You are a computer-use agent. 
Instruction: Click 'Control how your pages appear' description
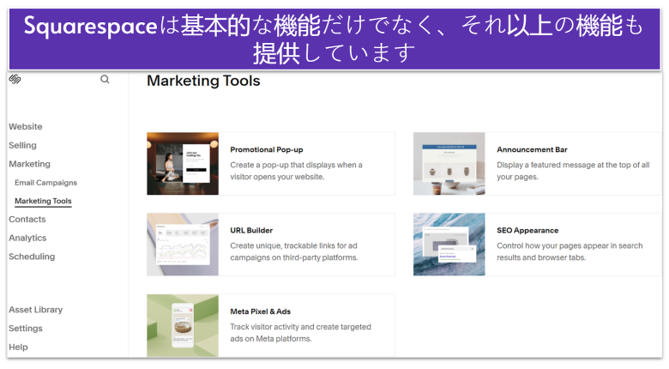click(570, 251)
